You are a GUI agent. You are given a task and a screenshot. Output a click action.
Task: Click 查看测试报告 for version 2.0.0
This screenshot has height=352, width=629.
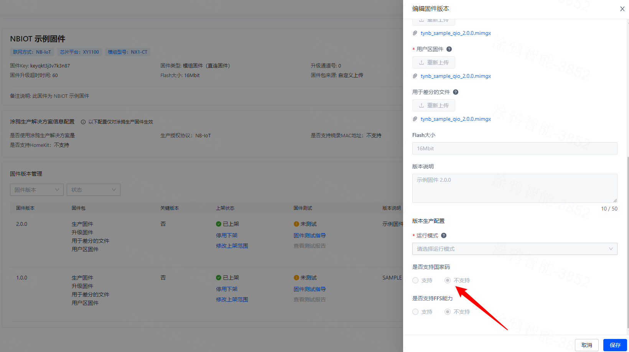[x=310, y=246]
